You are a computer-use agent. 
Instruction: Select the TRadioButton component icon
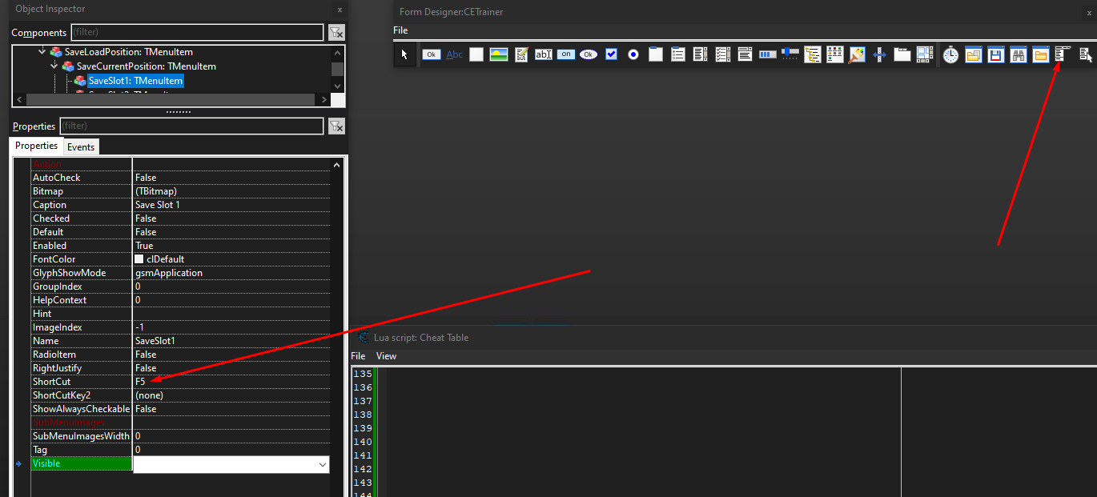click(x=633, y=54)
